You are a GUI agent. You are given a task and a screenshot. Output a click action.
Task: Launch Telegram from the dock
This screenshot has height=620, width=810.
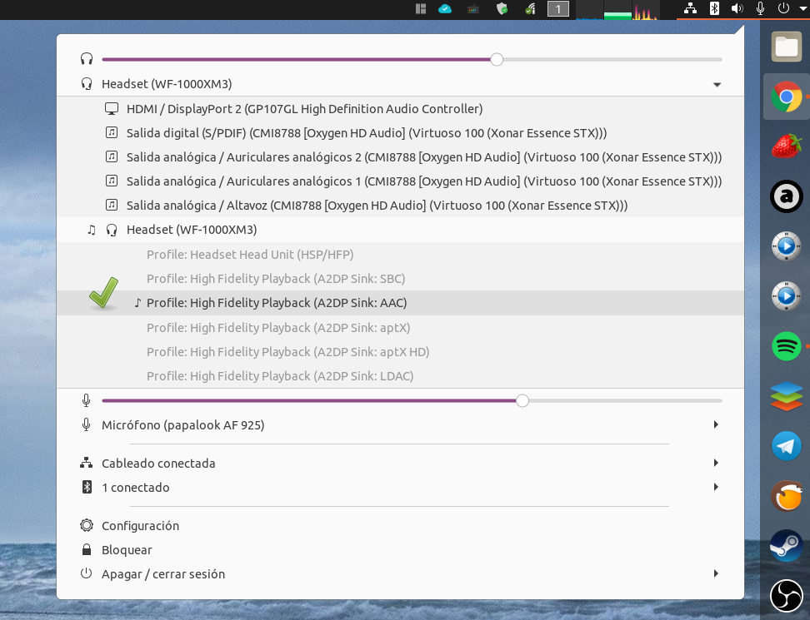pyautogui.click(x=787, y=446)
